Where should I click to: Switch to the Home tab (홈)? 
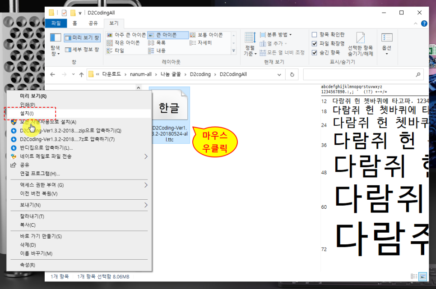[x=75, y=23]
